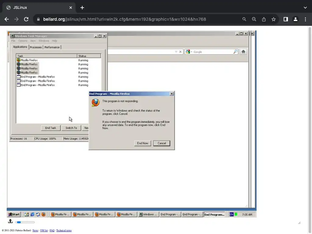Click the Firefox warning icon in dialog
The image size is (312, 234).
(x=95, y=103)
